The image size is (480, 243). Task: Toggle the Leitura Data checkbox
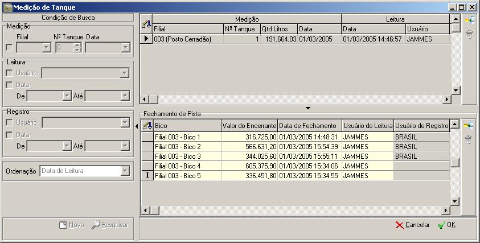(10, 85)
